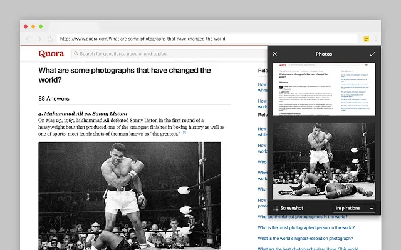Click the 'Photos' panel title
The width and height of the screenshot is (401, 250).
coord(324,54)
